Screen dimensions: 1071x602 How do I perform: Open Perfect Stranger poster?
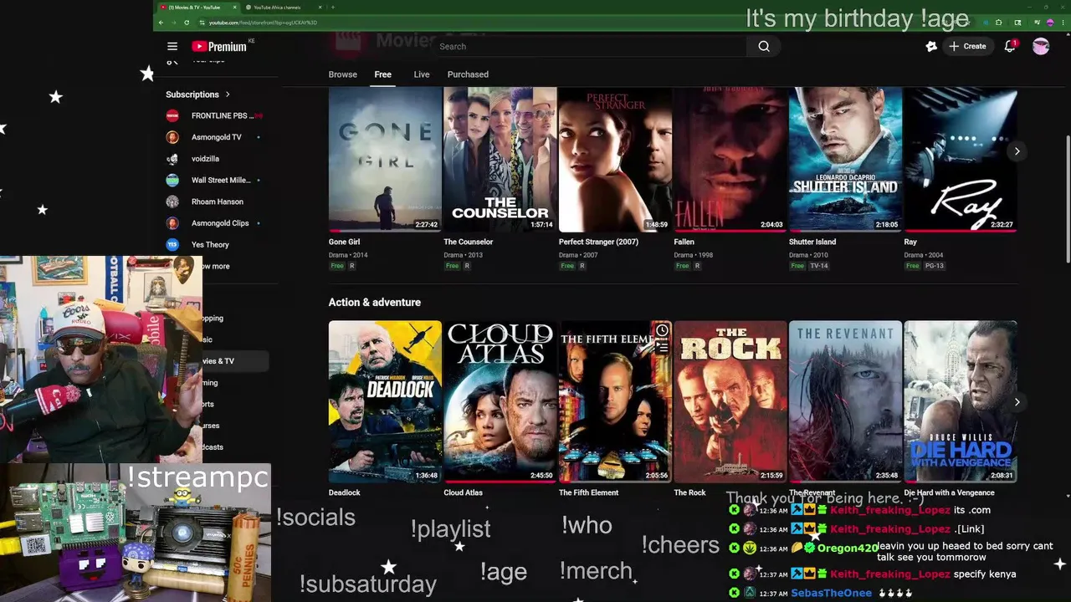[x=615, y=159]
